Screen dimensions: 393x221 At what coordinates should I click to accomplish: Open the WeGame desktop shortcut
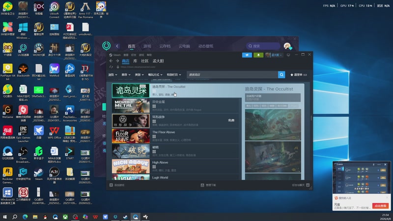click(7, 112)
